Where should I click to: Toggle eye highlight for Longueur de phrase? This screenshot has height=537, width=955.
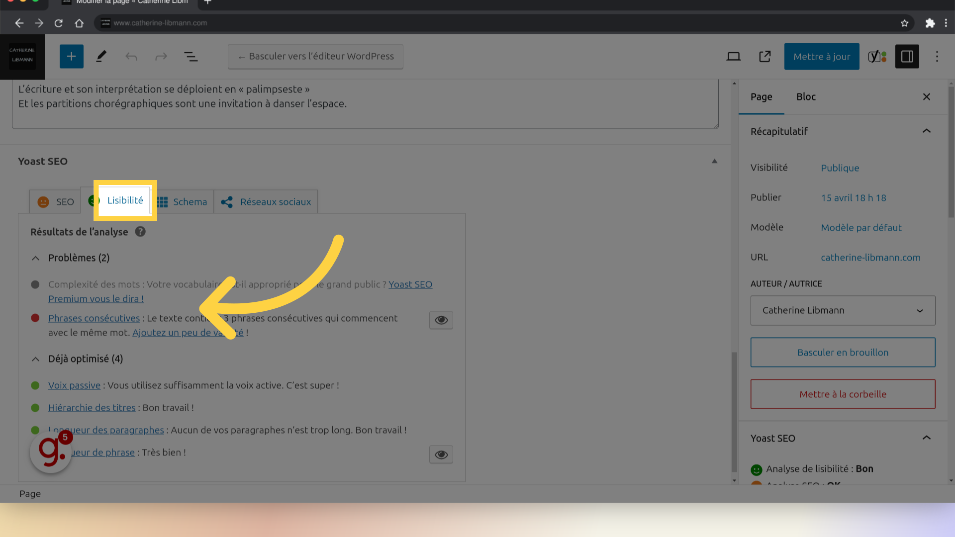(441, 454)
